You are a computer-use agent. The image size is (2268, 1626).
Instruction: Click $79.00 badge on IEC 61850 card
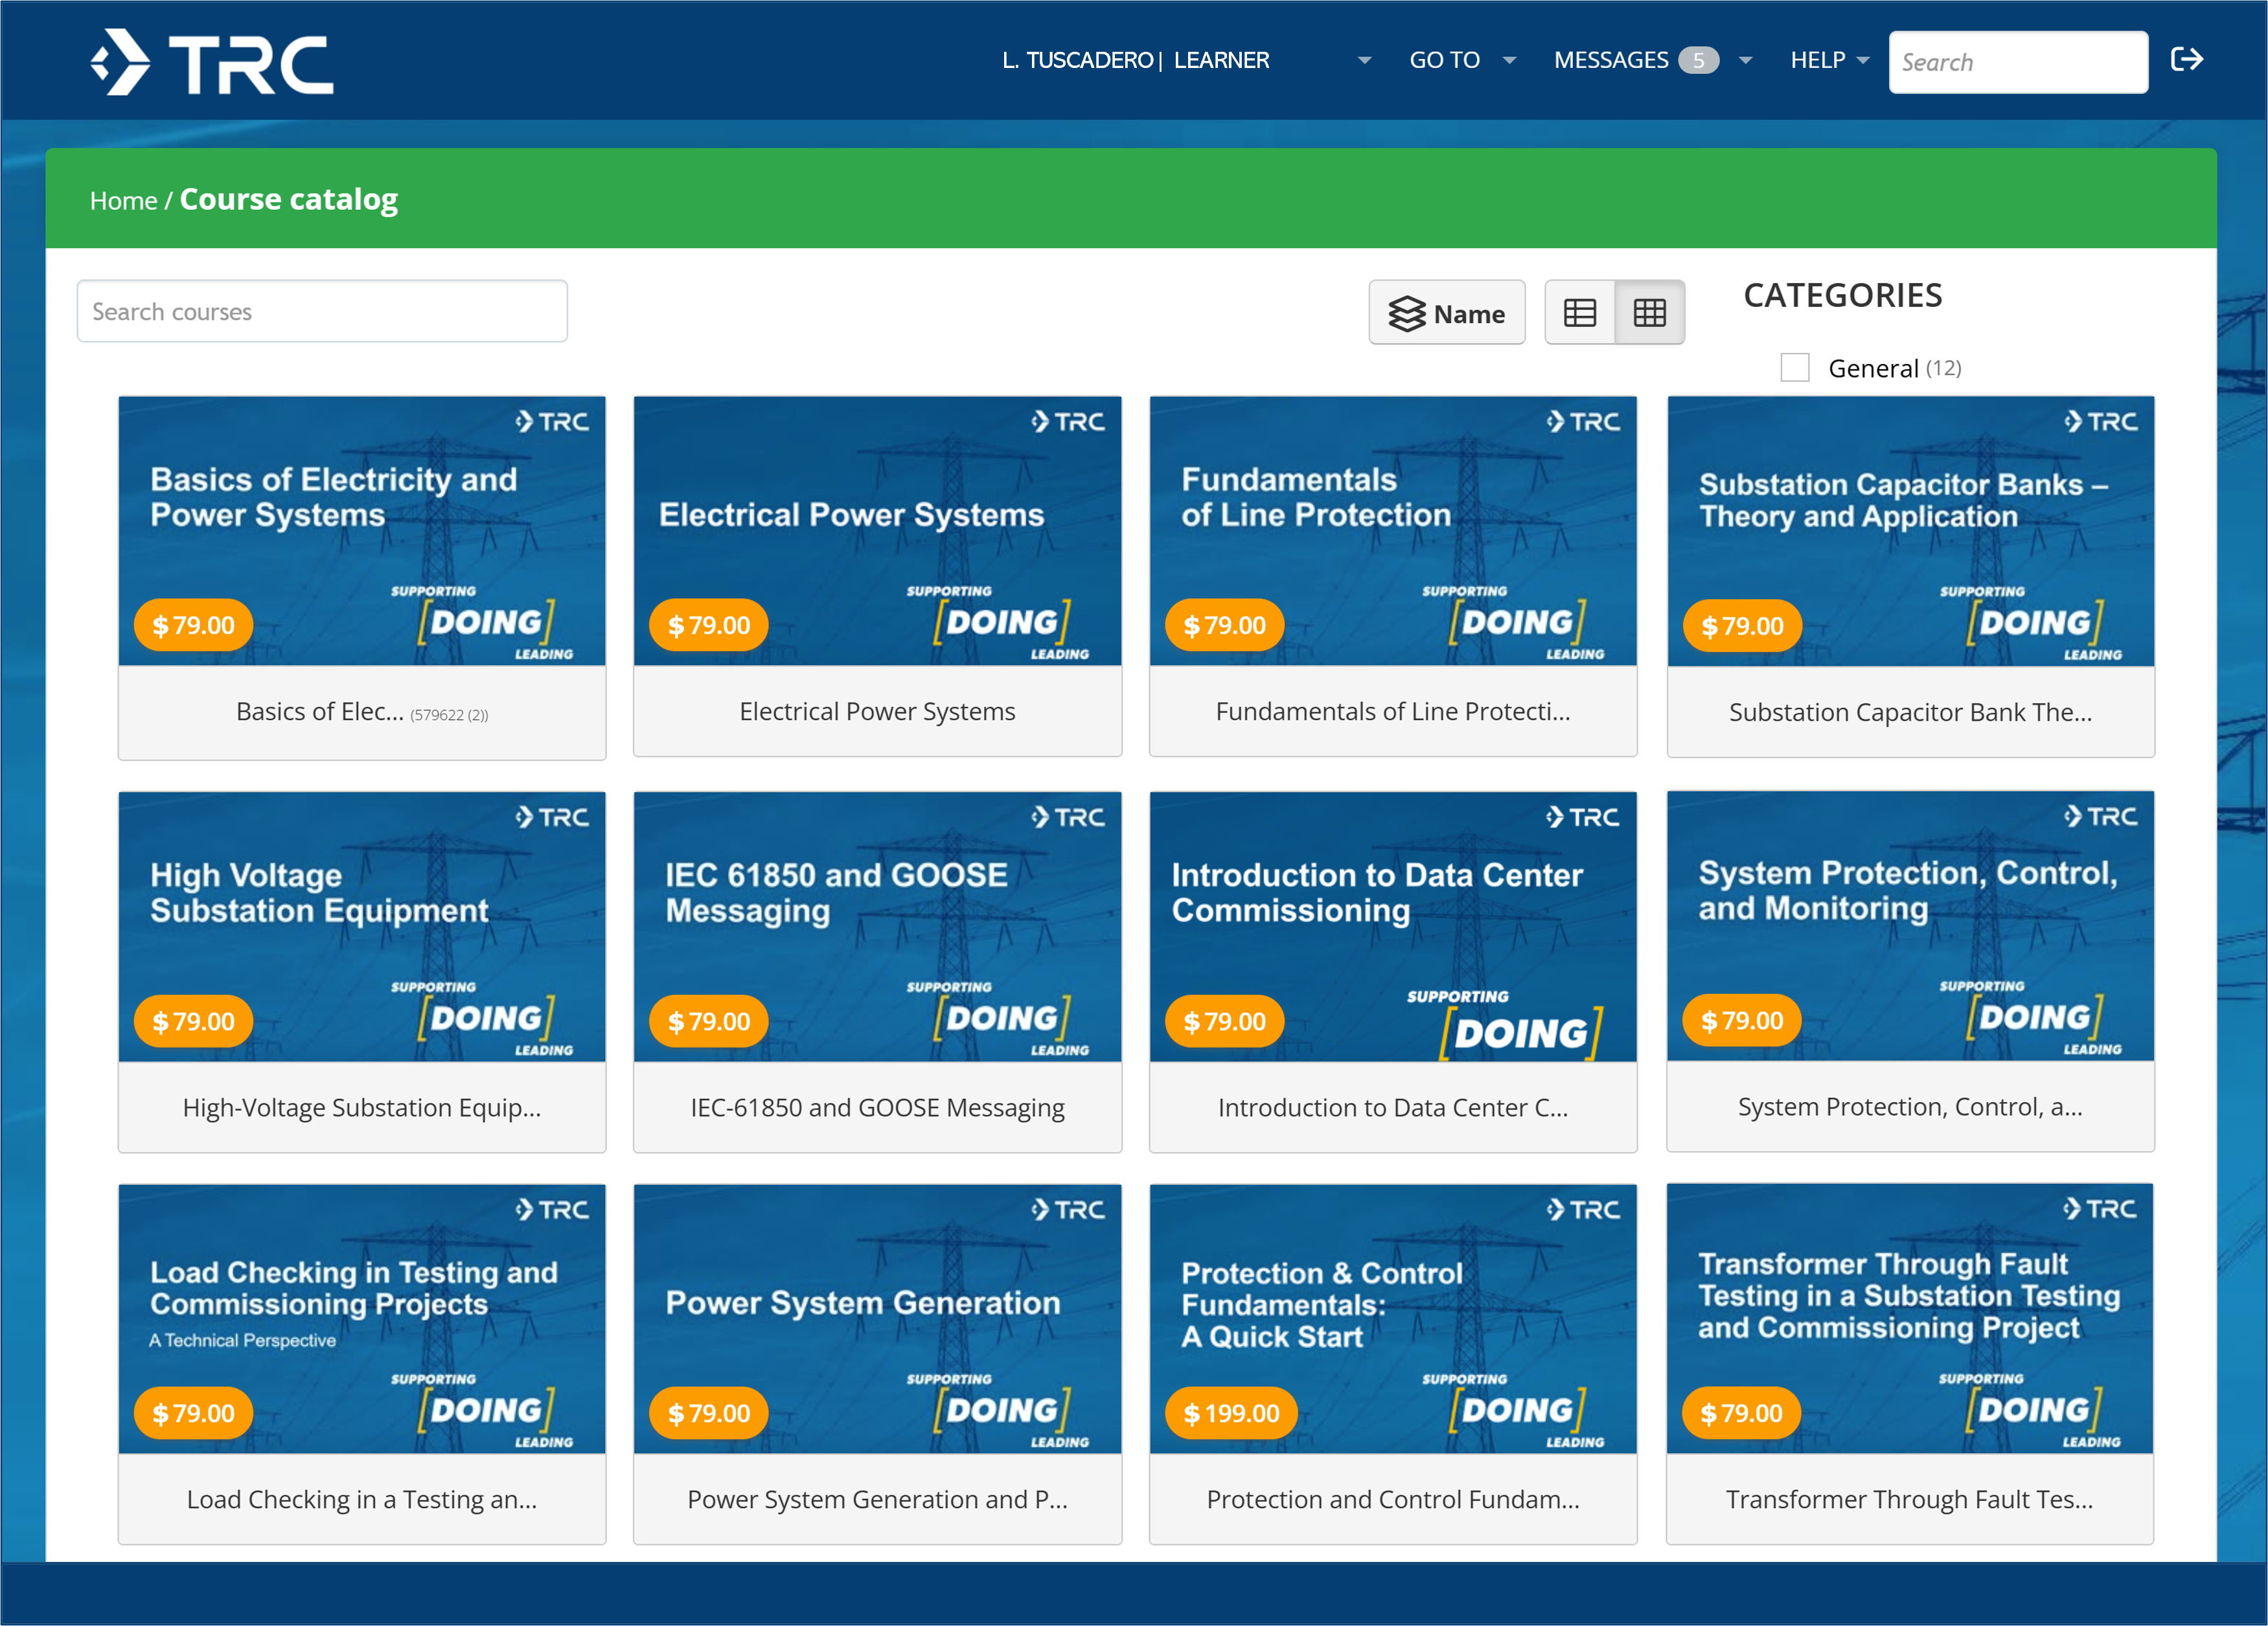709,1021
